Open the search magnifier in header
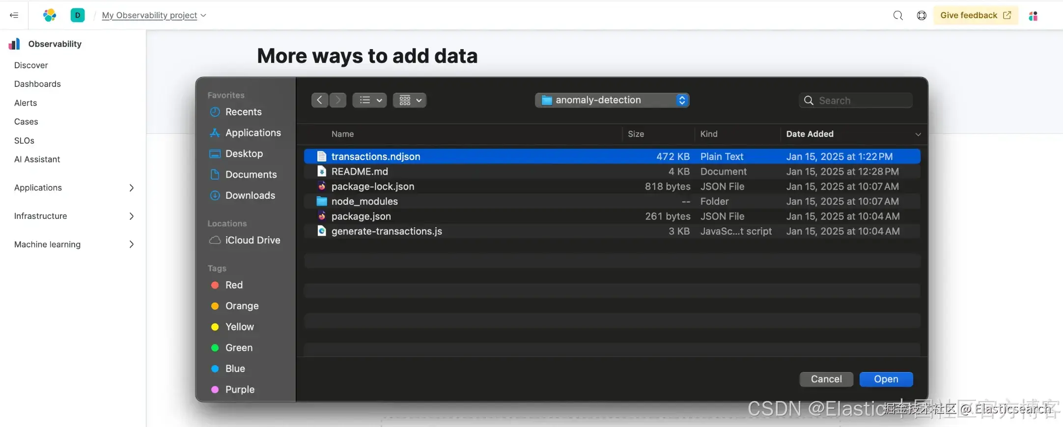The image size is (1063, 427). (x=898, y=16)
